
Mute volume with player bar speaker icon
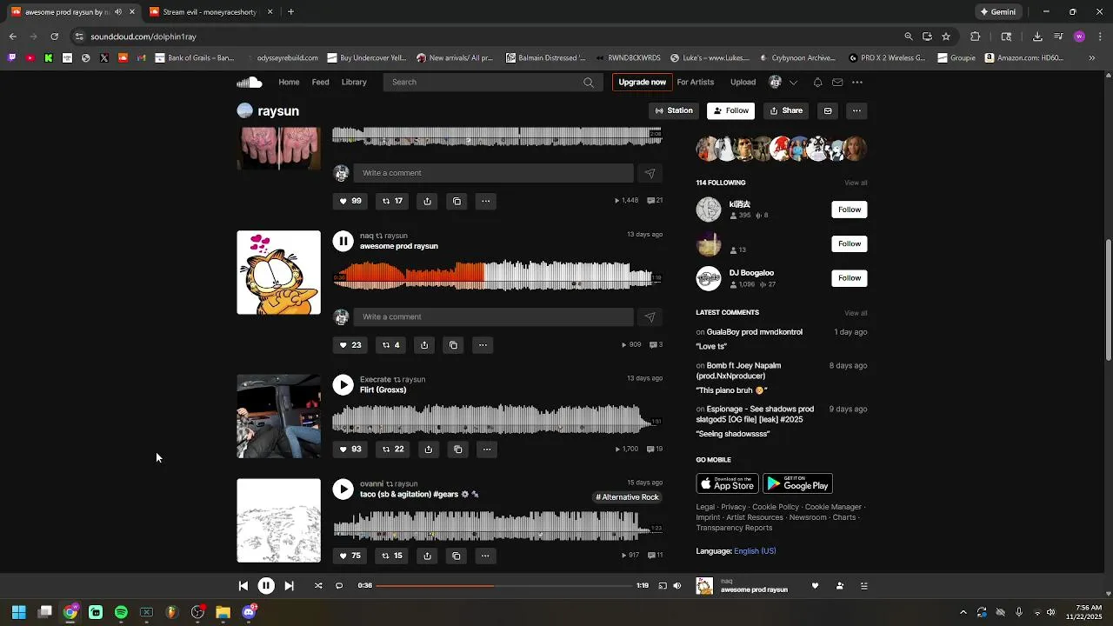(677, 586)
